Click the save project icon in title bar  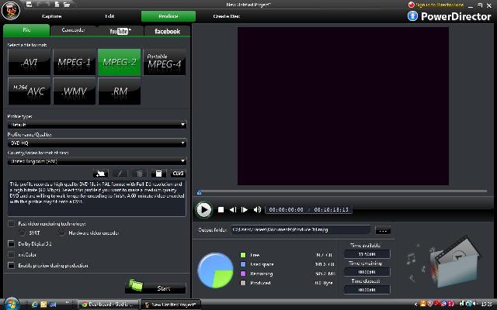coord(29,4)
